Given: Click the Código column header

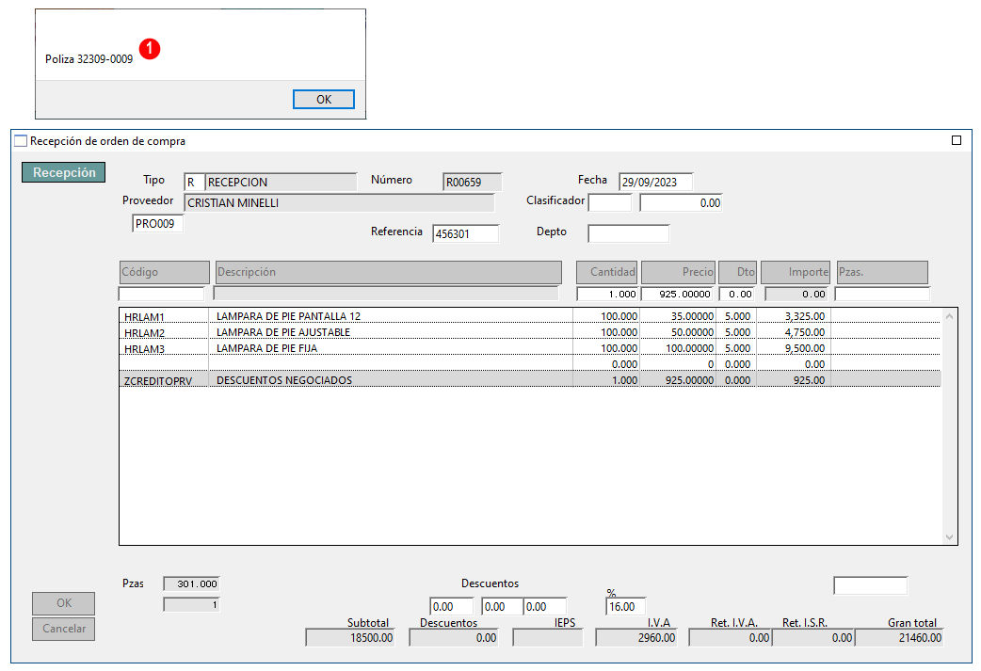Looking at the screenshot, I should click(165, 272).
